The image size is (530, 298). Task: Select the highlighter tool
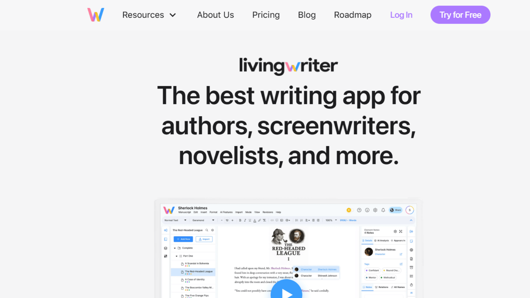(x=259, y=220)
